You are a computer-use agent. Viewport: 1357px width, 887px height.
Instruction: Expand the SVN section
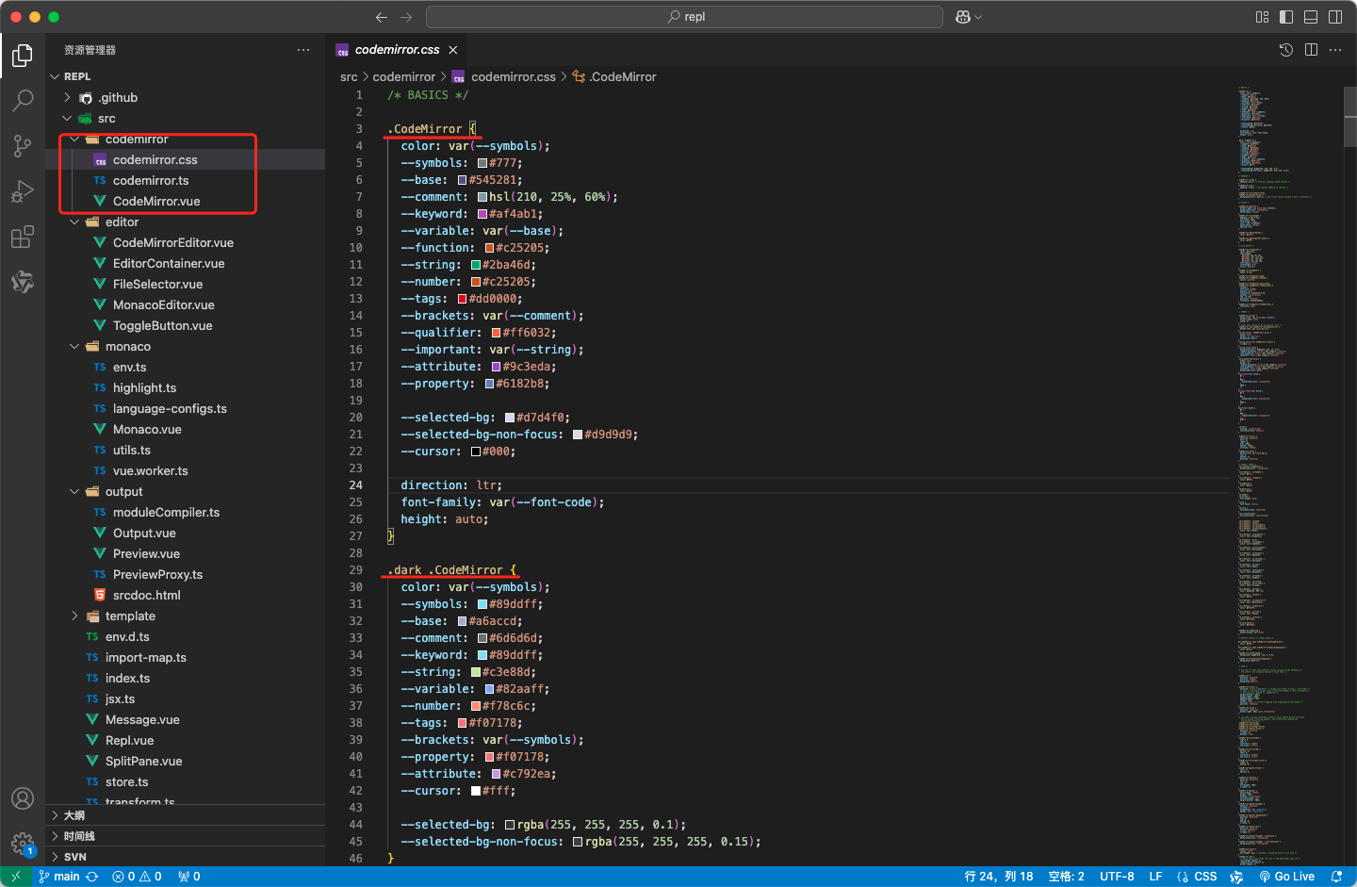coord(186,857)
